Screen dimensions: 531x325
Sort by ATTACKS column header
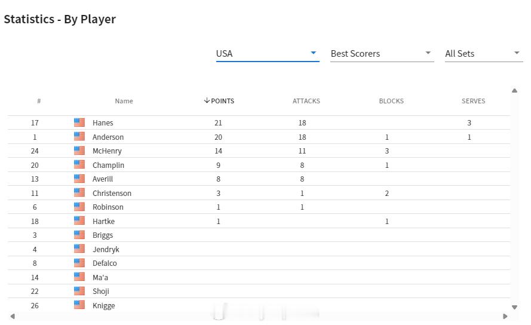pos(306,101)
